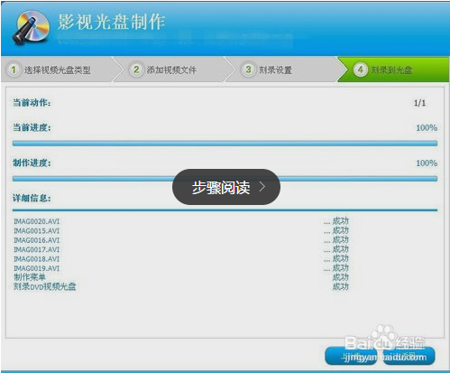Select the IMAG0016.AVI row
This screenshot has width=450, height=373.
181,240
